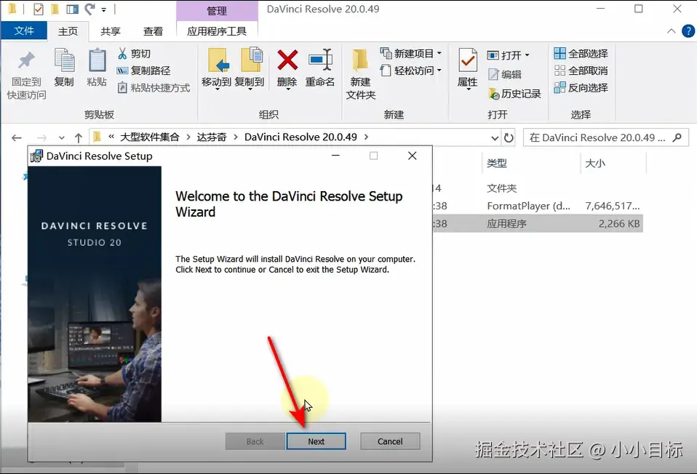Open the File (文件) tab
This screenshot has width=697, height=474.
(24, 31)
